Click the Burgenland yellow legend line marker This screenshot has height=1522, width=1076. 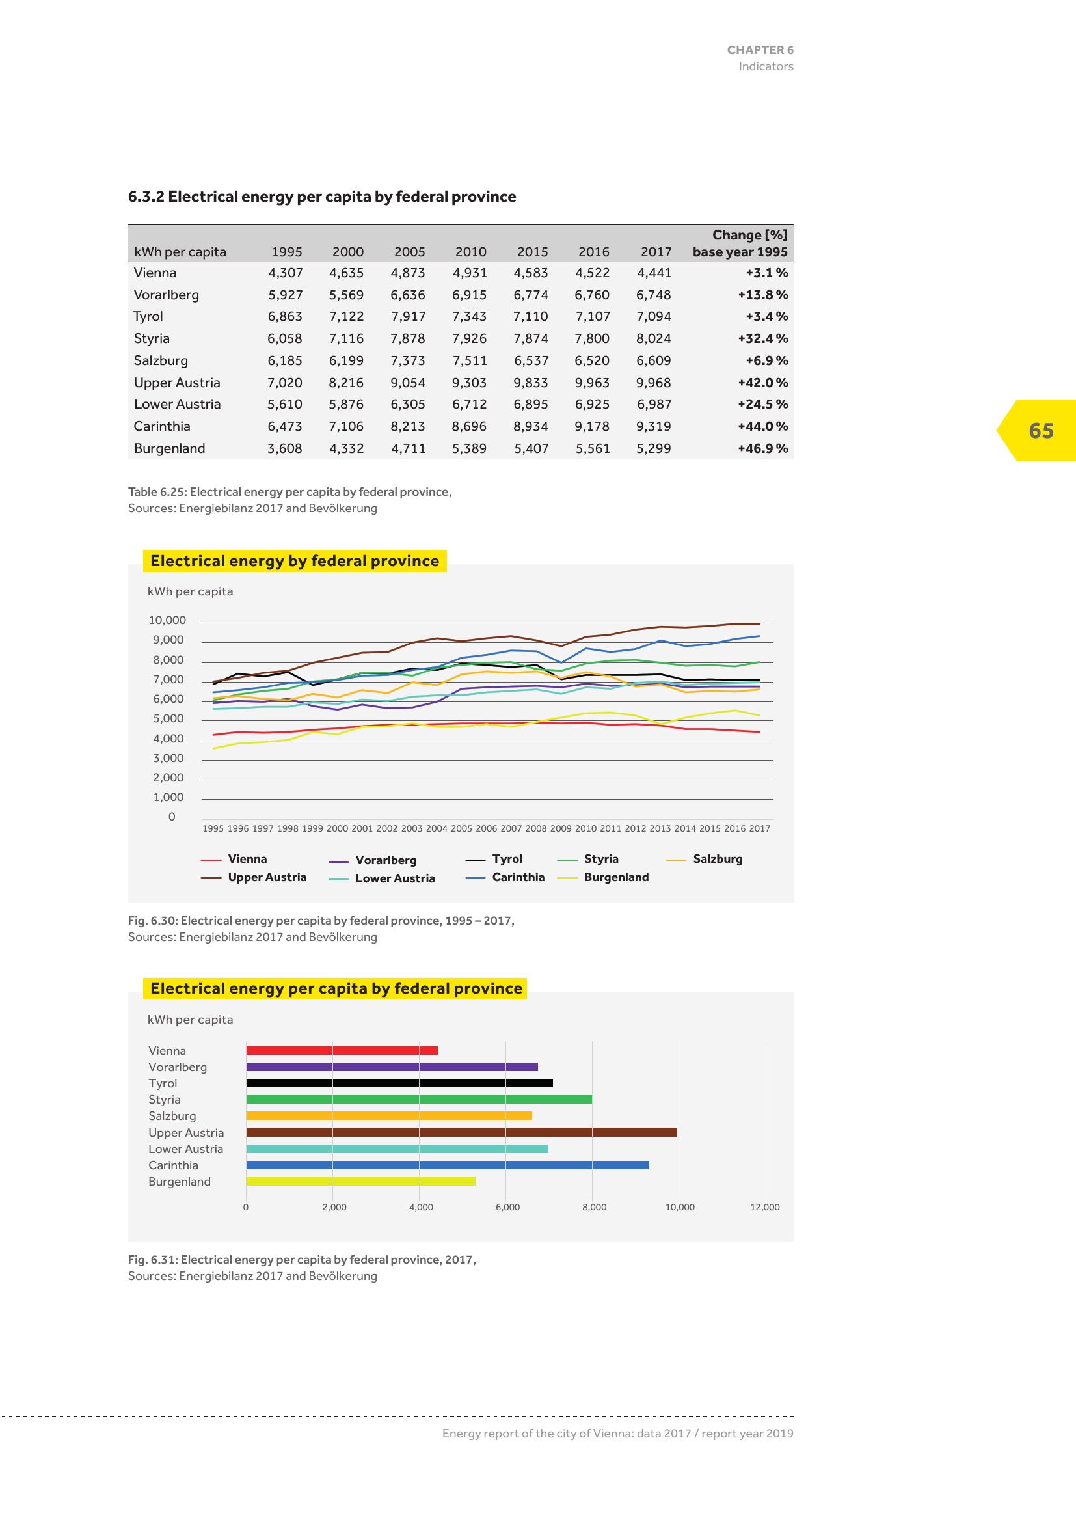pyautogui.click(x=567, y=878)
